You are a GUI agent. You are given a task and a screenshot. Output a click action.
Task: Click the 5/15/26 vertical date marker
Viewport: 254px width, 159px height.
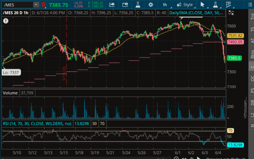click(x=64, y=74)
